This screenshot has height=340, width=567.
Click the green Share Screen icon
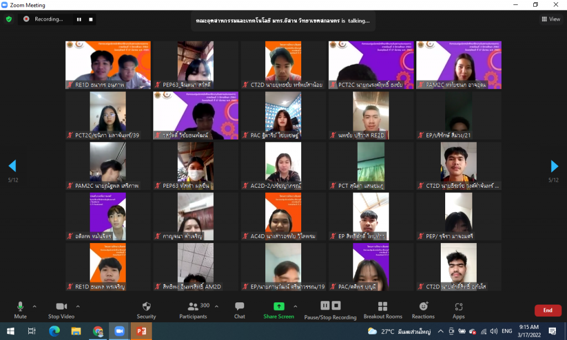pos(279,306)
